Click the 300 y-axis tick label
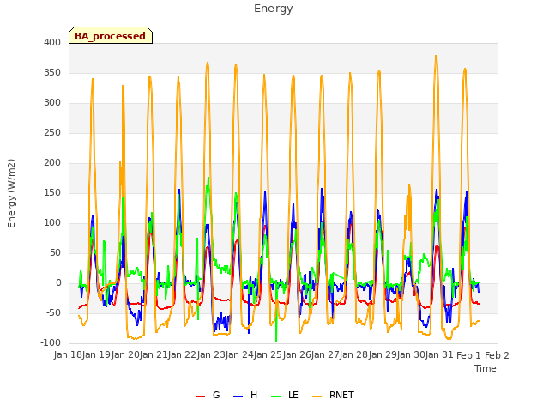This screenshot has width=549, height=412. (x=52, y=103)
